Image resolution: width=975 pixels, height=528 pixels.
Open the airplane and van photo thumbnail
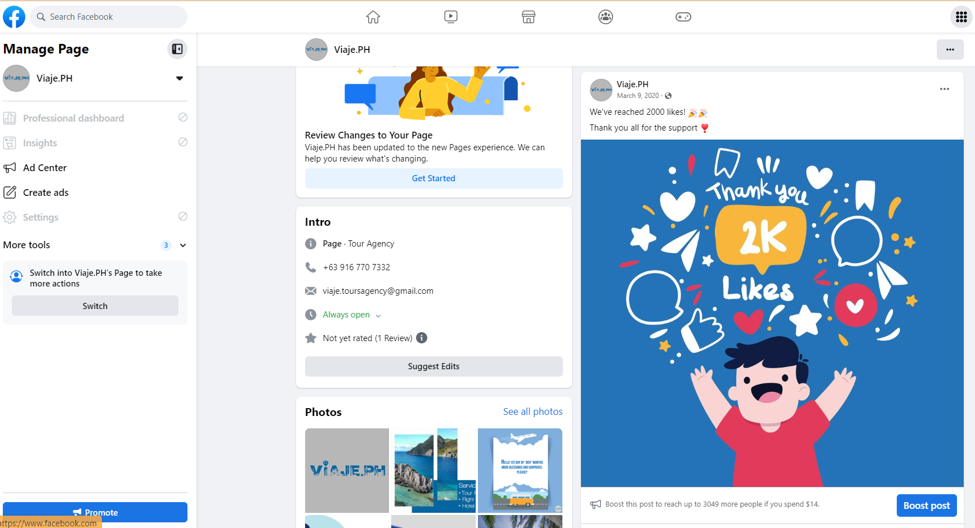520,471
